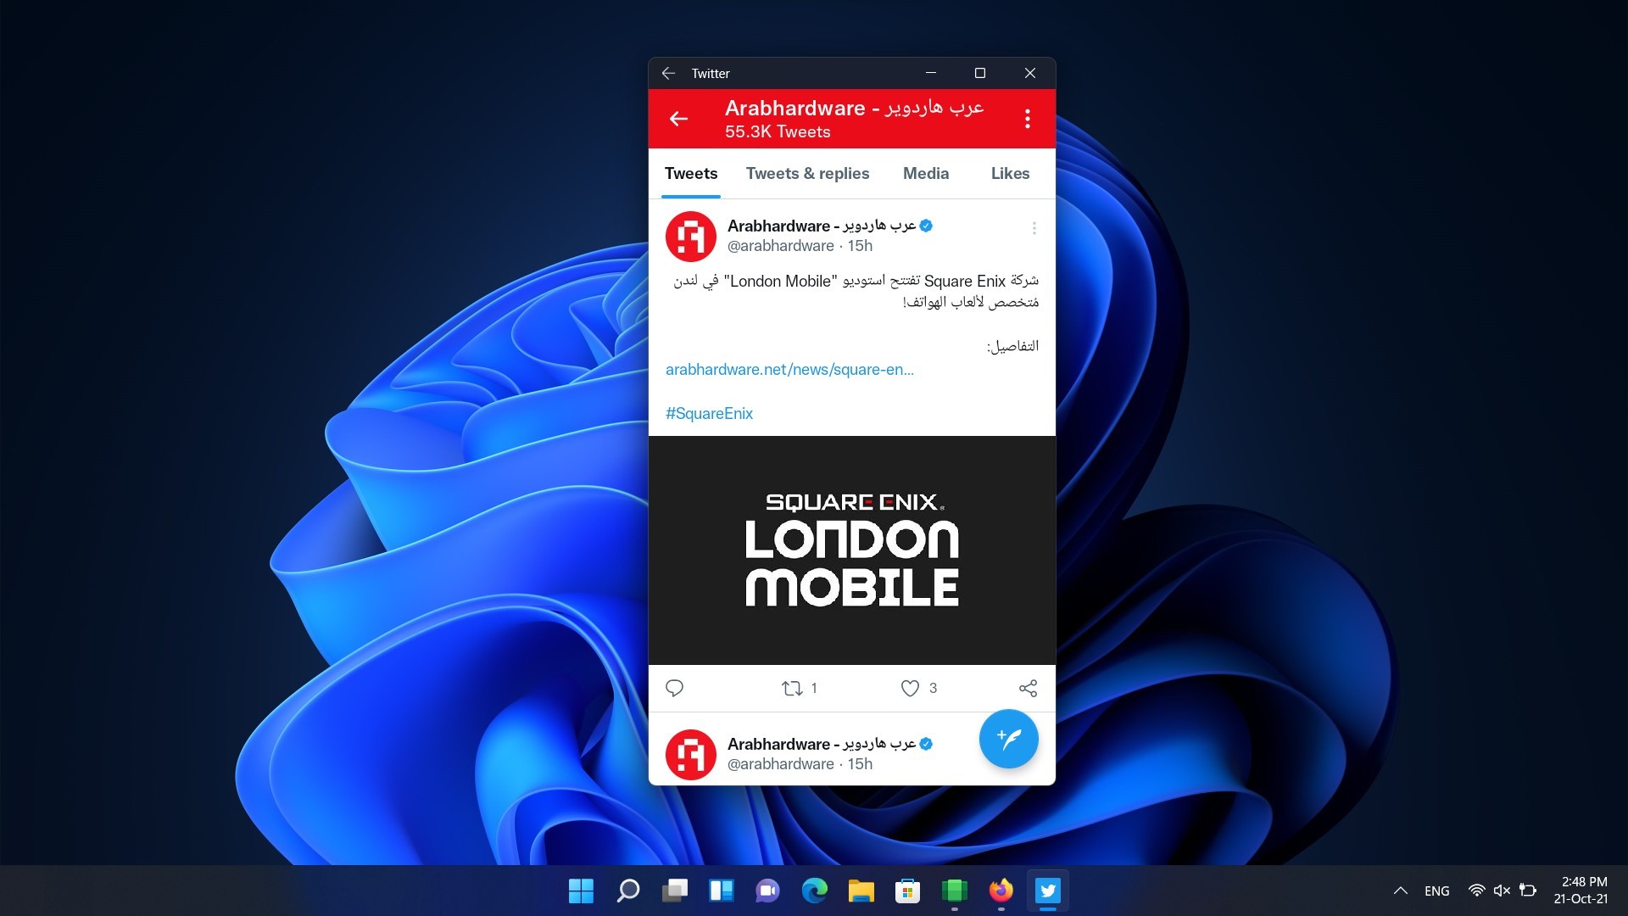Open Teams Chat from taskbar

coord(767,891)
